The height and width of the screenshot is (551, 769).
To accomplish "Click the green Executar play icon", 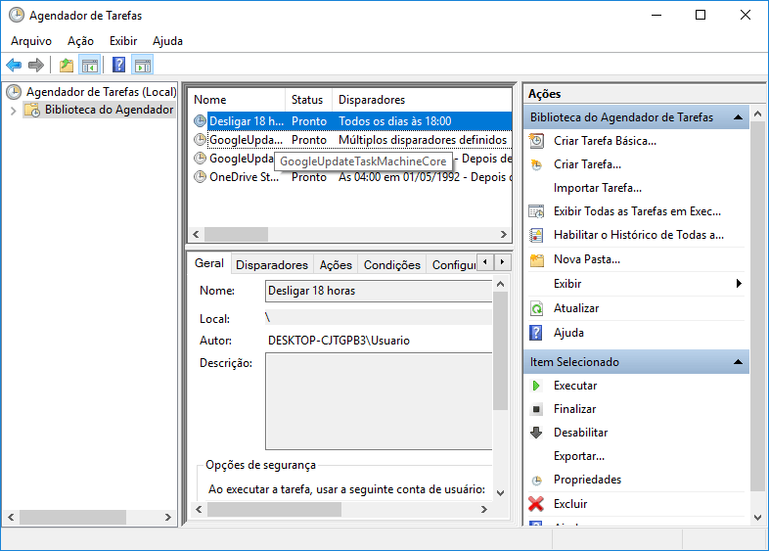I will coord(536,386).
